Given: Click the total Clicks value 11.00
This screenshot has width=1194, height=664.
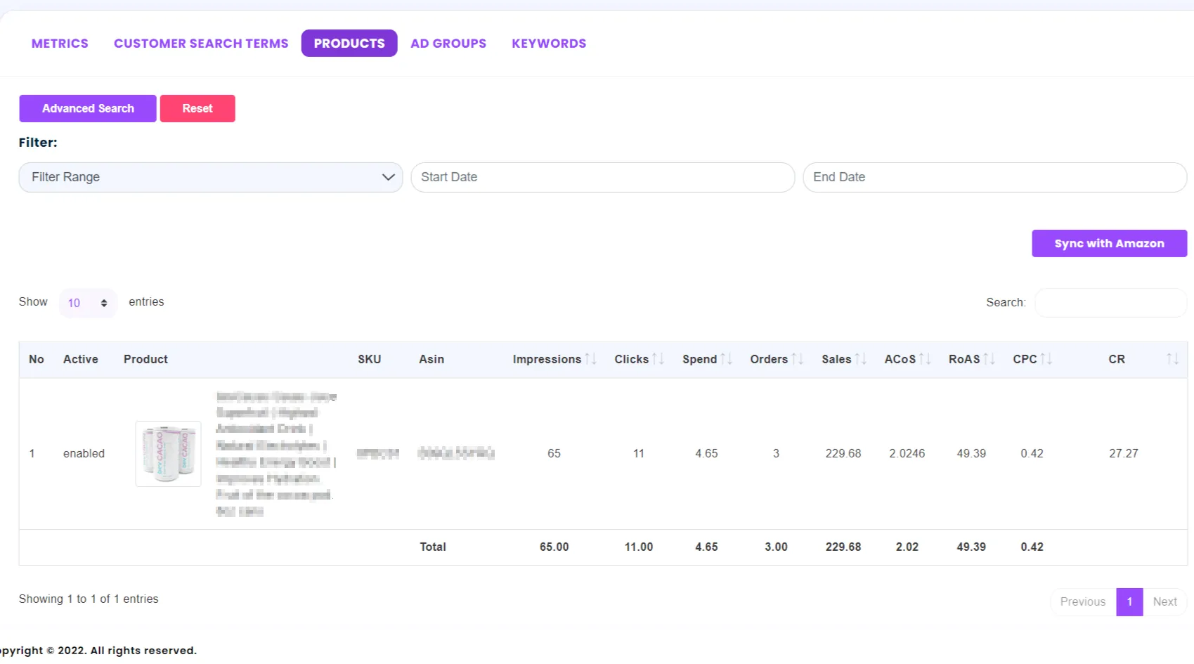Looking at the screenshot, I should 638,547.
